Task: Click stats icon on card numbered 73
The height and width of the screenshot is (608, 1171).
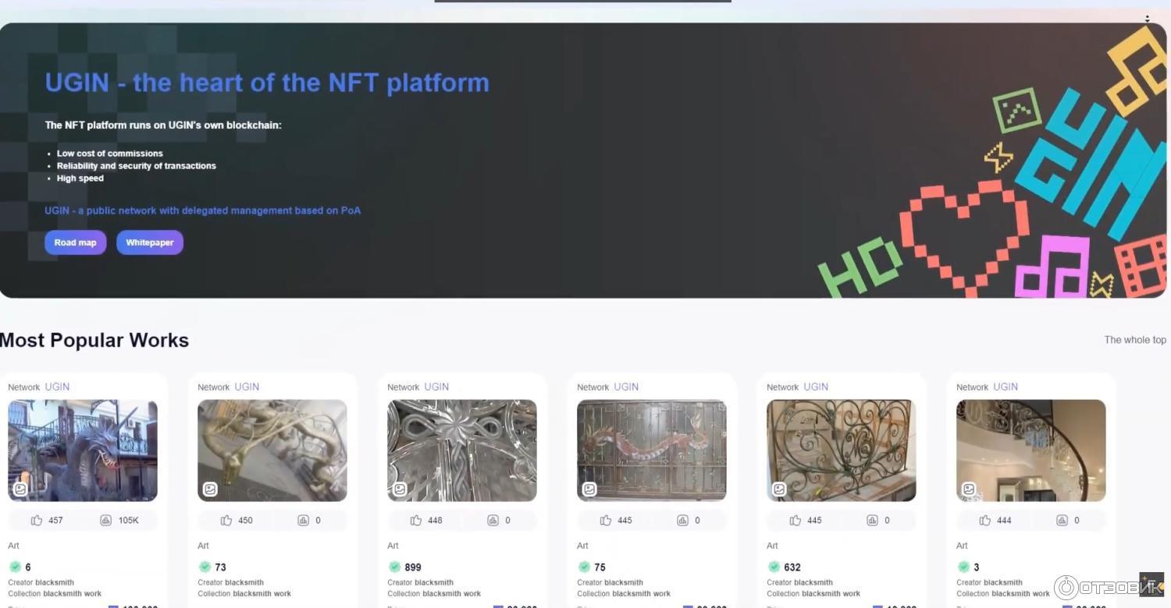Action: pyautogui.click(x=304, y=520)
